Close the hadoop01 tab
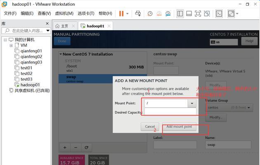Image resolution: width=260 pixels, height=165 pixels. click(x=109, y=26)
